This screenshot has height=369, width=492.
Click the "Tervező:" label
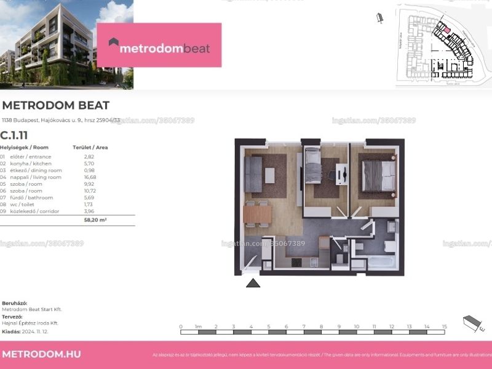click(12, 317)
